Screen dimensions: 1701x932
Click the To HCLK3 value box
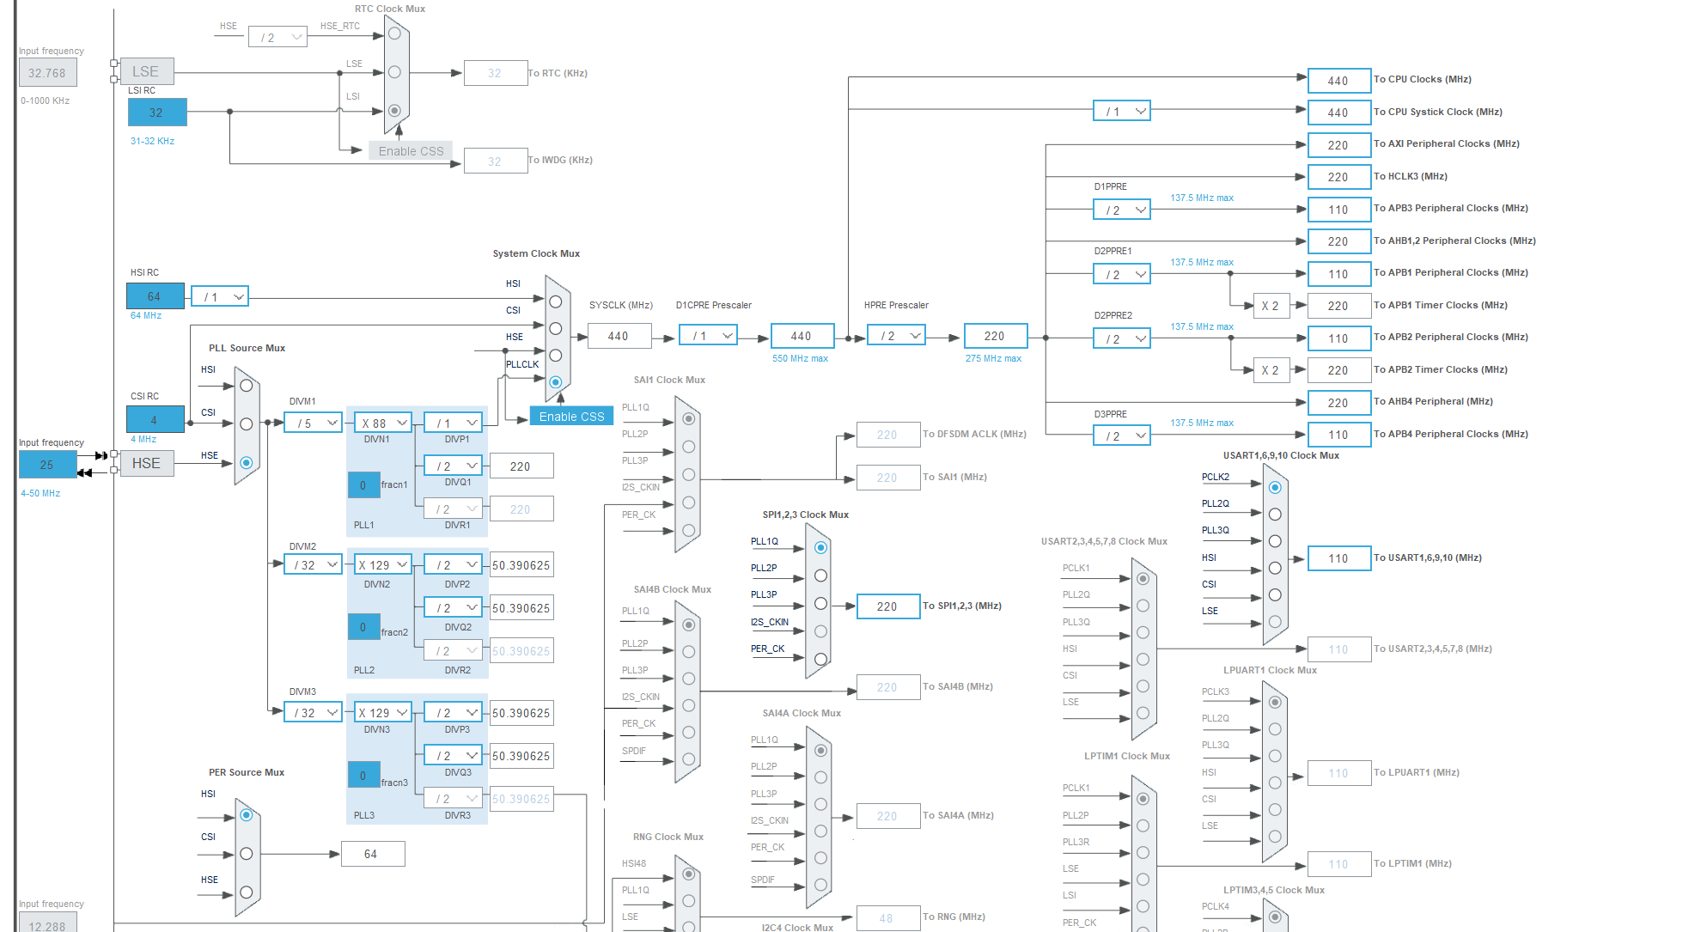[1338, 177]
